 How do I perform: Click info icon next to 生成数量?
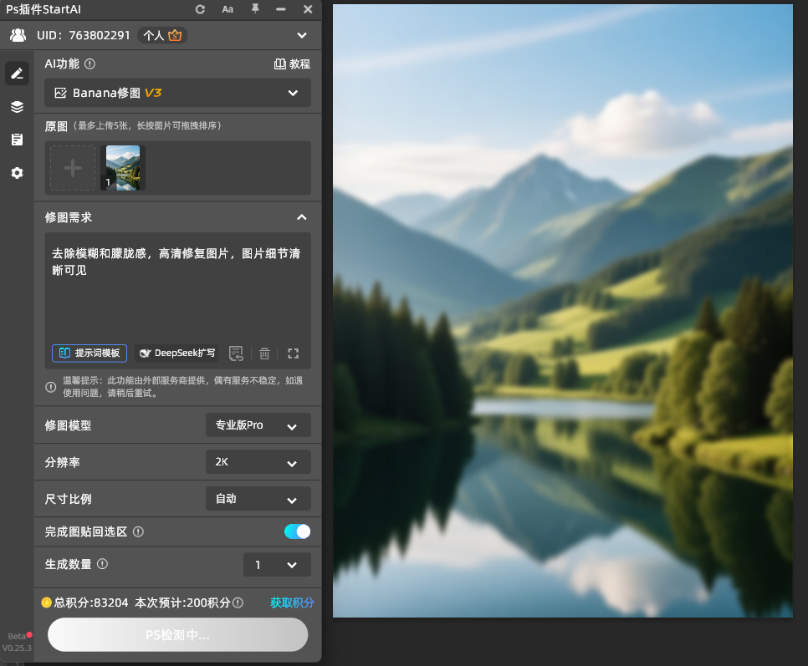point(103,564)
